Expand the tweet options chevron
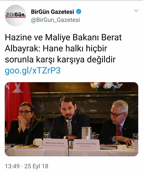Screen dimensions: 143x173 pos(136,11)
